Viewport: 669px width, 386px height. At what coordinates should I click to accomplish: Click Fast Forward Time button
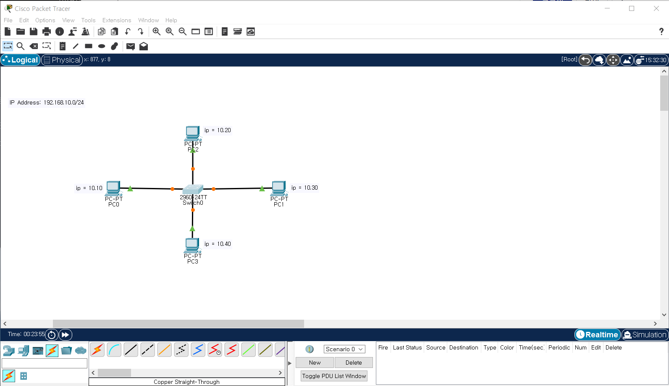[65, 335]
